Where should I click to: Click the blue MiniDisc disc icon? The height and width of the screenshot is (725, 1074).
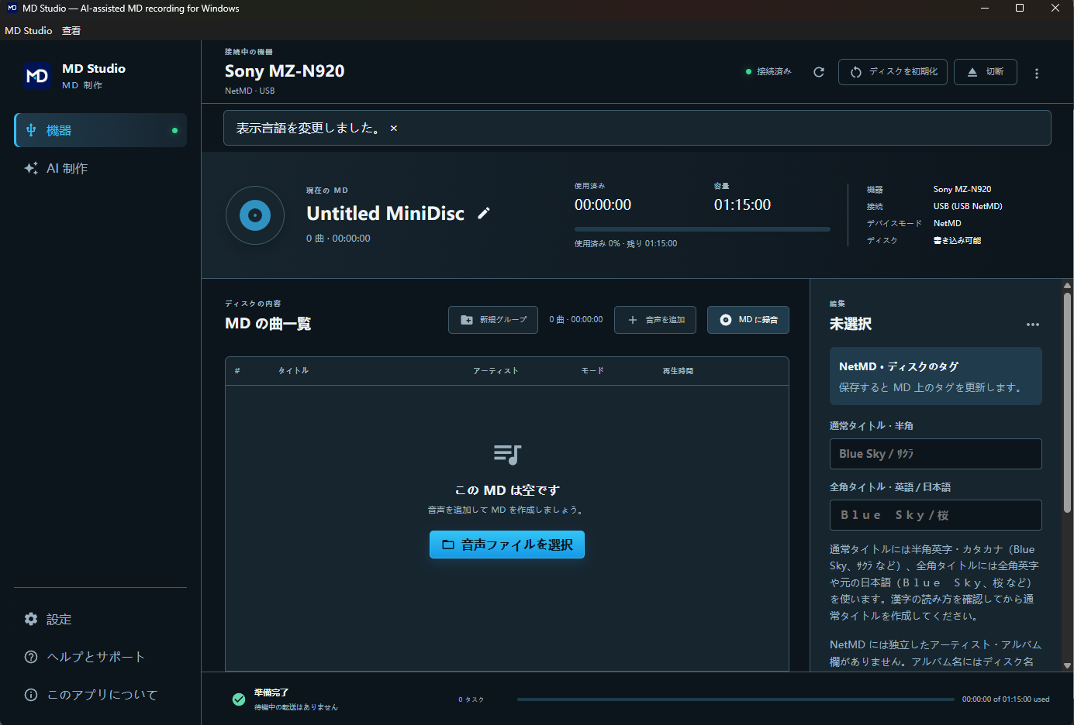255,215
